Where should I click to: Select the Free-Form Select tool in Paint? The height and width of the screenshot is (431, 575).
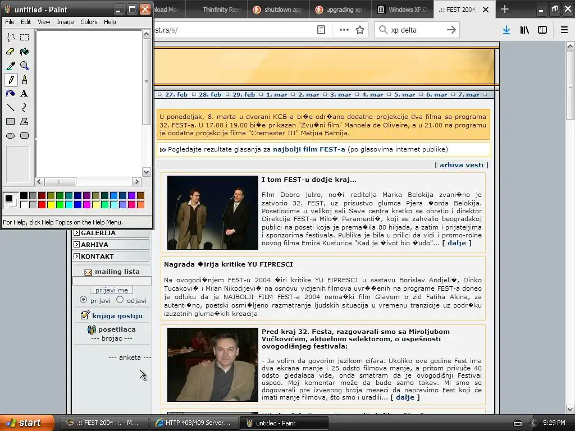11,38
